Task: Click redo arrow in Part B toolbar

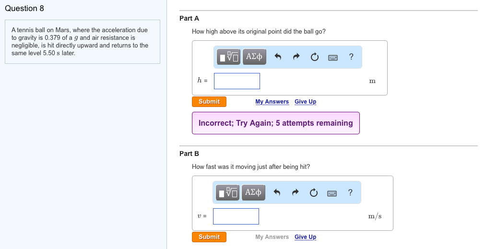Action: pos(296,192)
